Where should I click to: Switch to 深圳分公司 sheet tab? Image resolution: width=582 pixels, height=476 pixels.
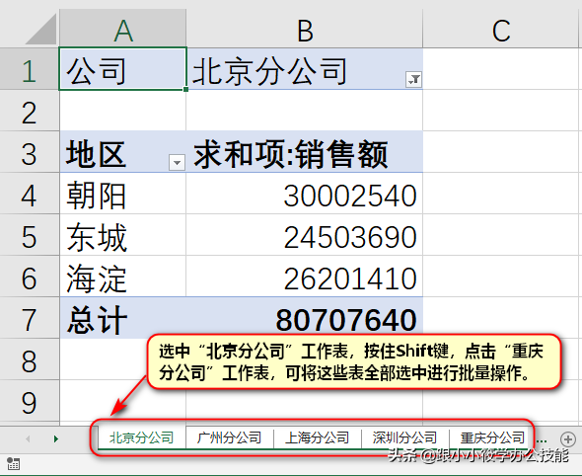(405, 437)
